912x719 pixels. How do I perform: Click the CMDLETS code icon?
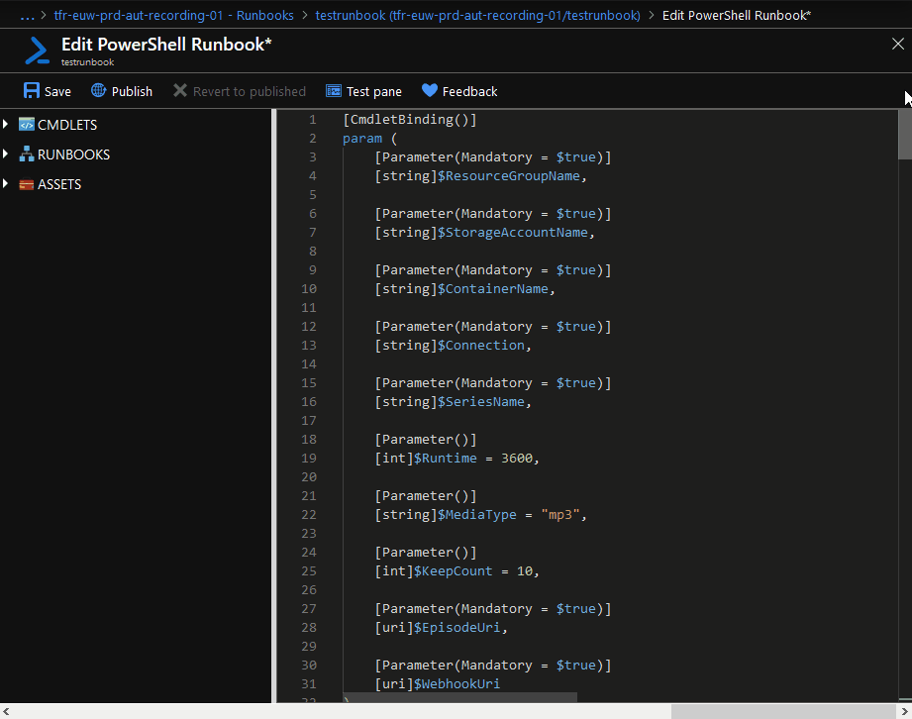click(x=26, y=125)
